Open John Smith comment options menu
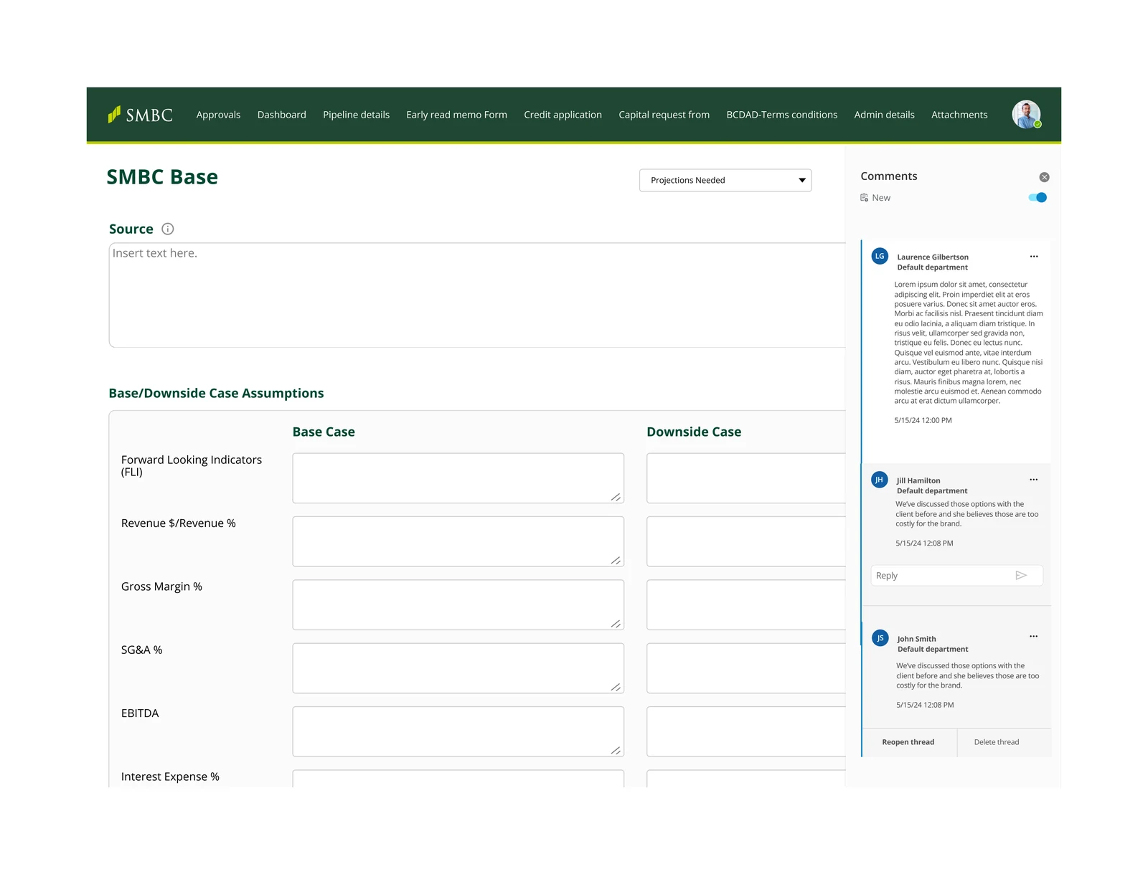 tap(1034, 637)
